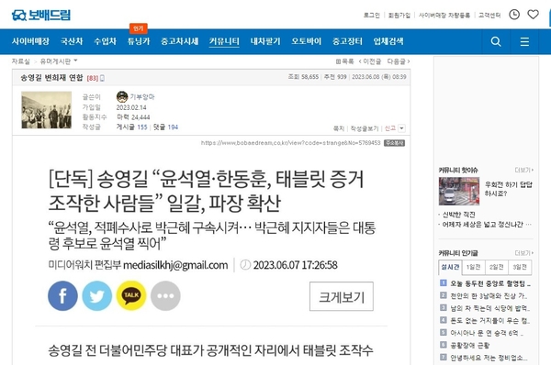This screenshot has width=551, height=365.
Task: Select the 3일전 popular posts tab
Action: (520, 267)
